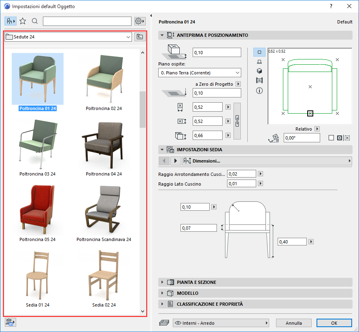Select the 2D plan preview toggle
Screen dimensions: 359x332
(x=259, y=52)
